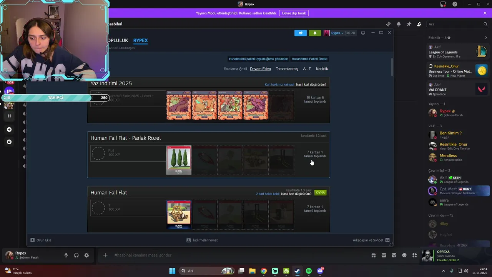
Task: Click Nasıl kart düşürürüm link under Human Fall Flat
Action: [296, 194]
